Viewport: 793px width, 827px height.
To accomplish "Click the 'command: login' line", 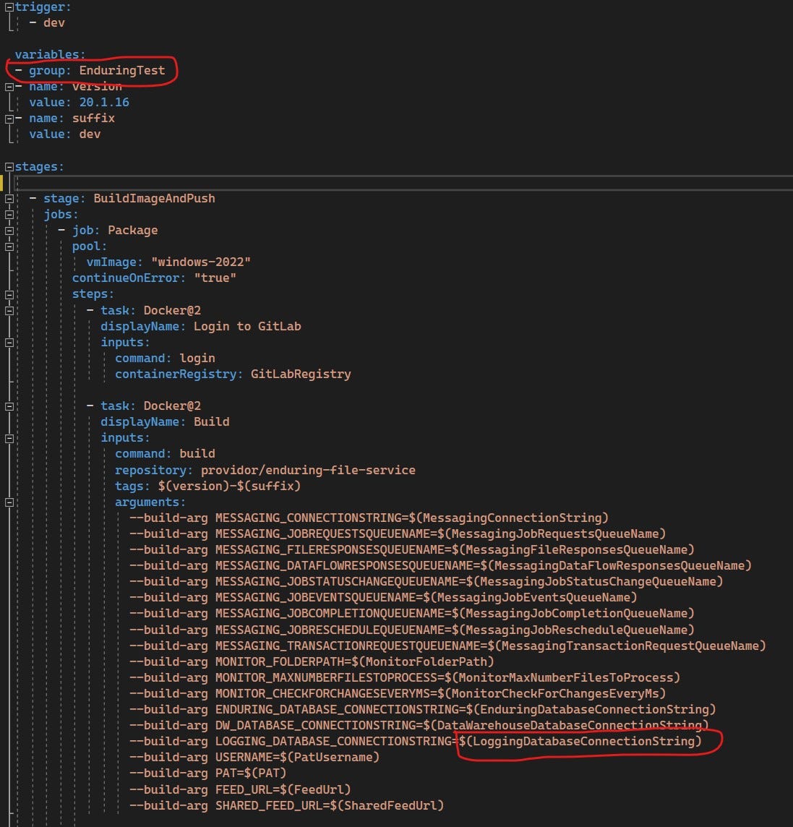I will tap(165, 358).
